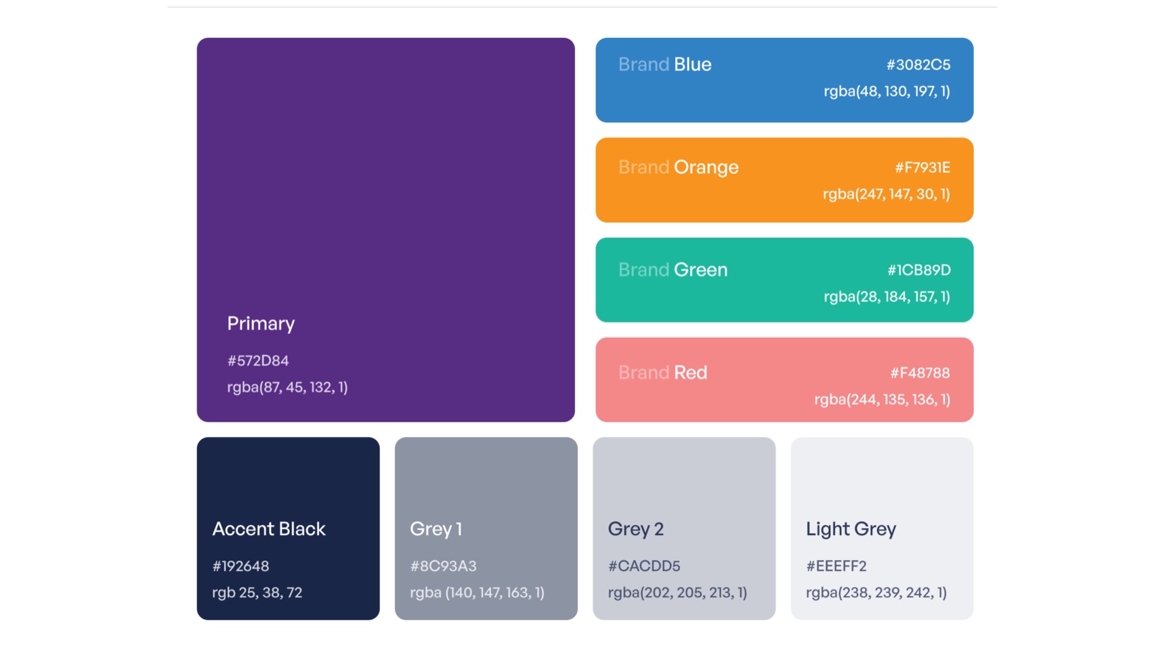Click the Light Grey title text
This screenshot has height=655, width=1165.
(x=851, y=529)
